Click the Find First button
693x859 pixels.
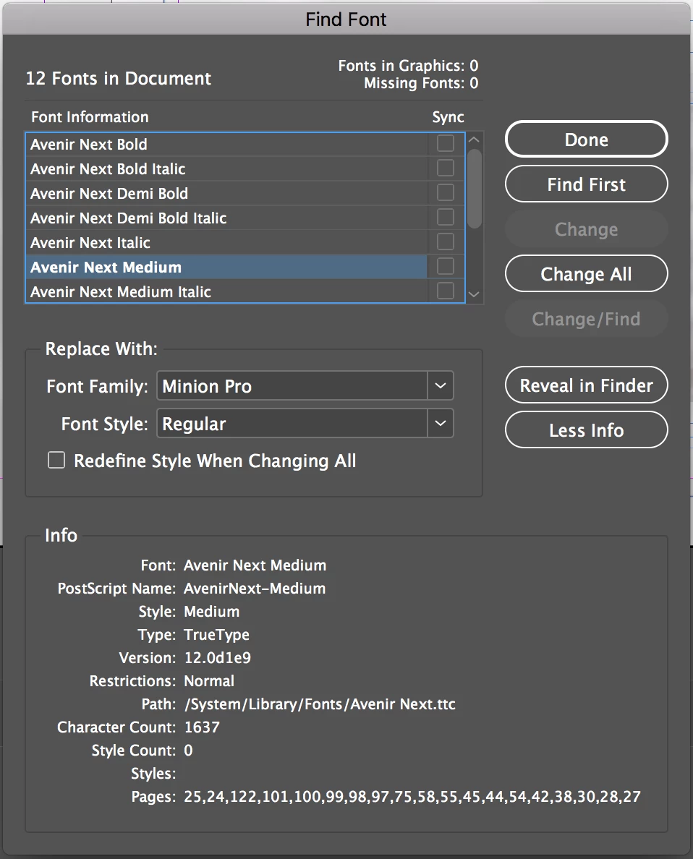point(586,184)
